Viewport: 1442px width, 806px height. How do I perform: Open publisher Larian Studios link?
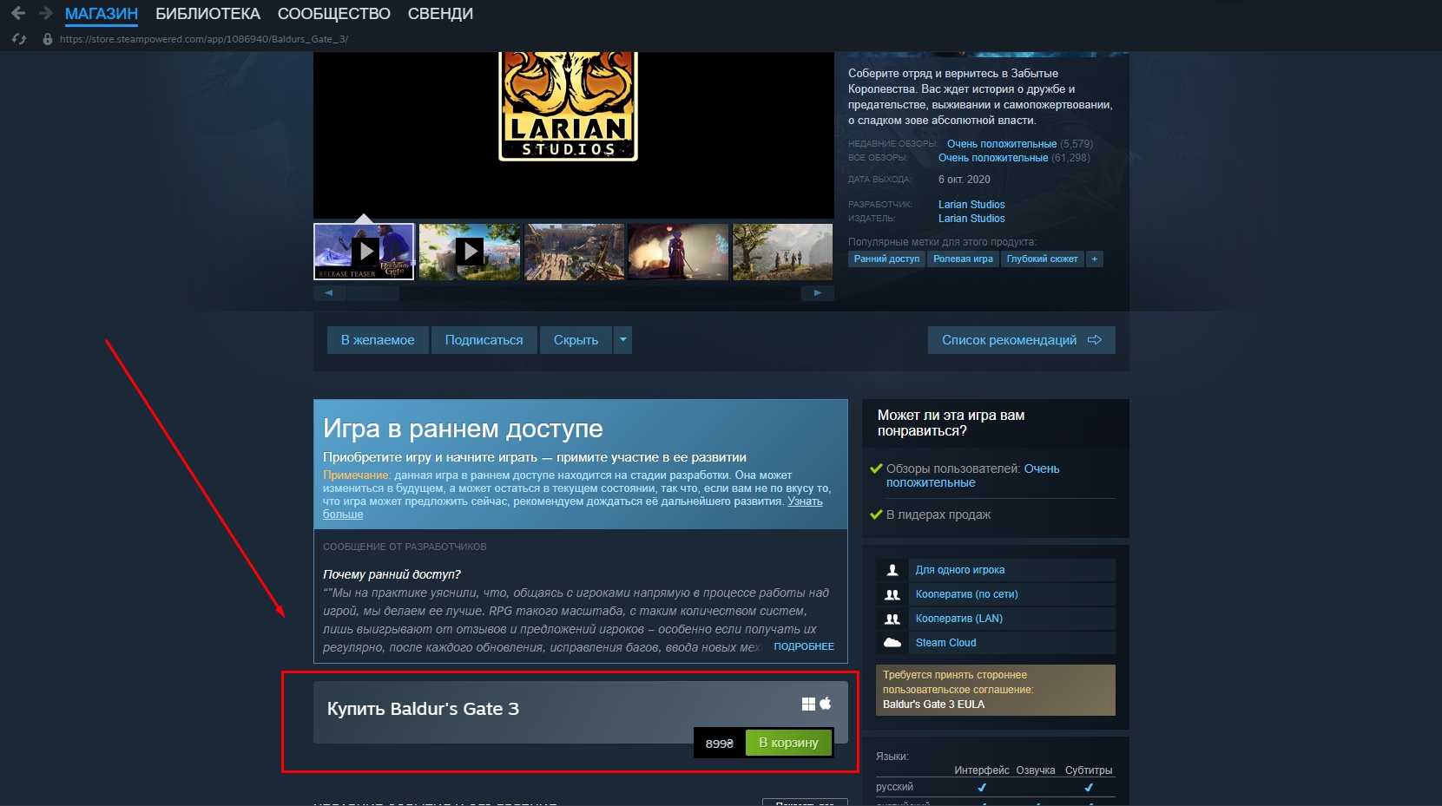pyautogui.click(x=971, y=219)
